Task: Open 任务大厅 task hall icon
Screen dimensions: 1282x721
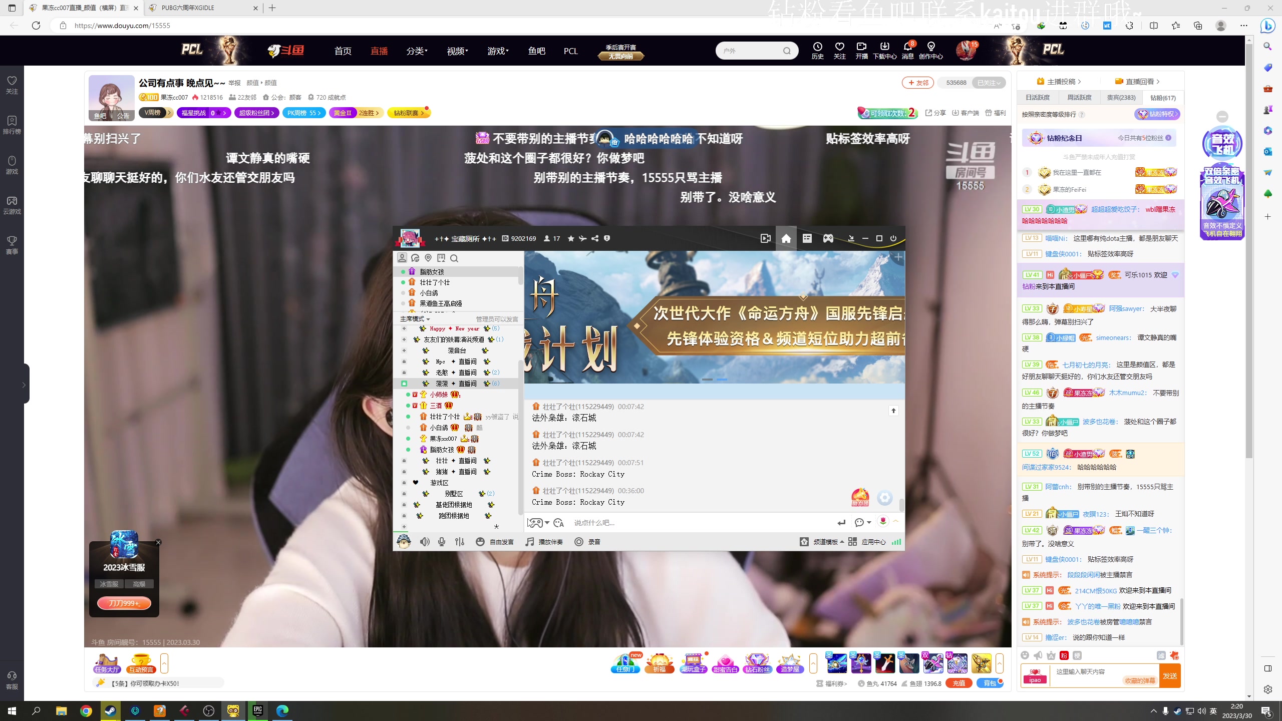Action: [107, 663]
